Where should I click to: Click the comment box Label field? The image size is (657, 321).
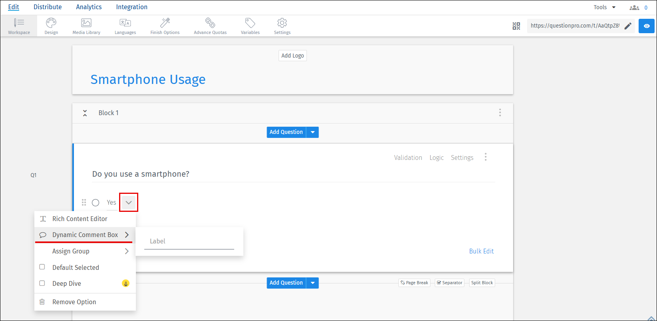[x=189, y=241]
